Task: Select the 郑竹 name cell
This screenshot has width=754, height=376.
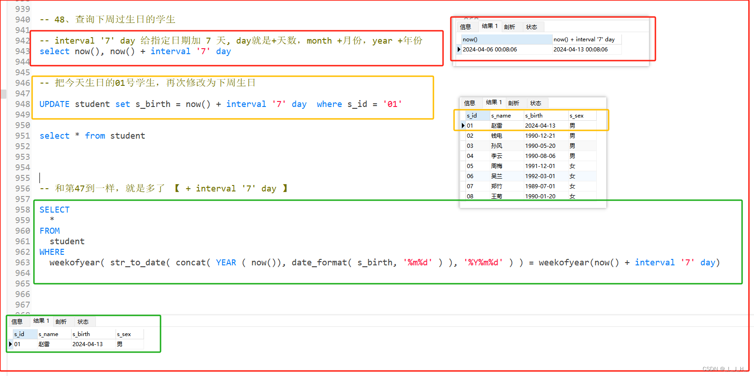Action: tap(507, 186)
